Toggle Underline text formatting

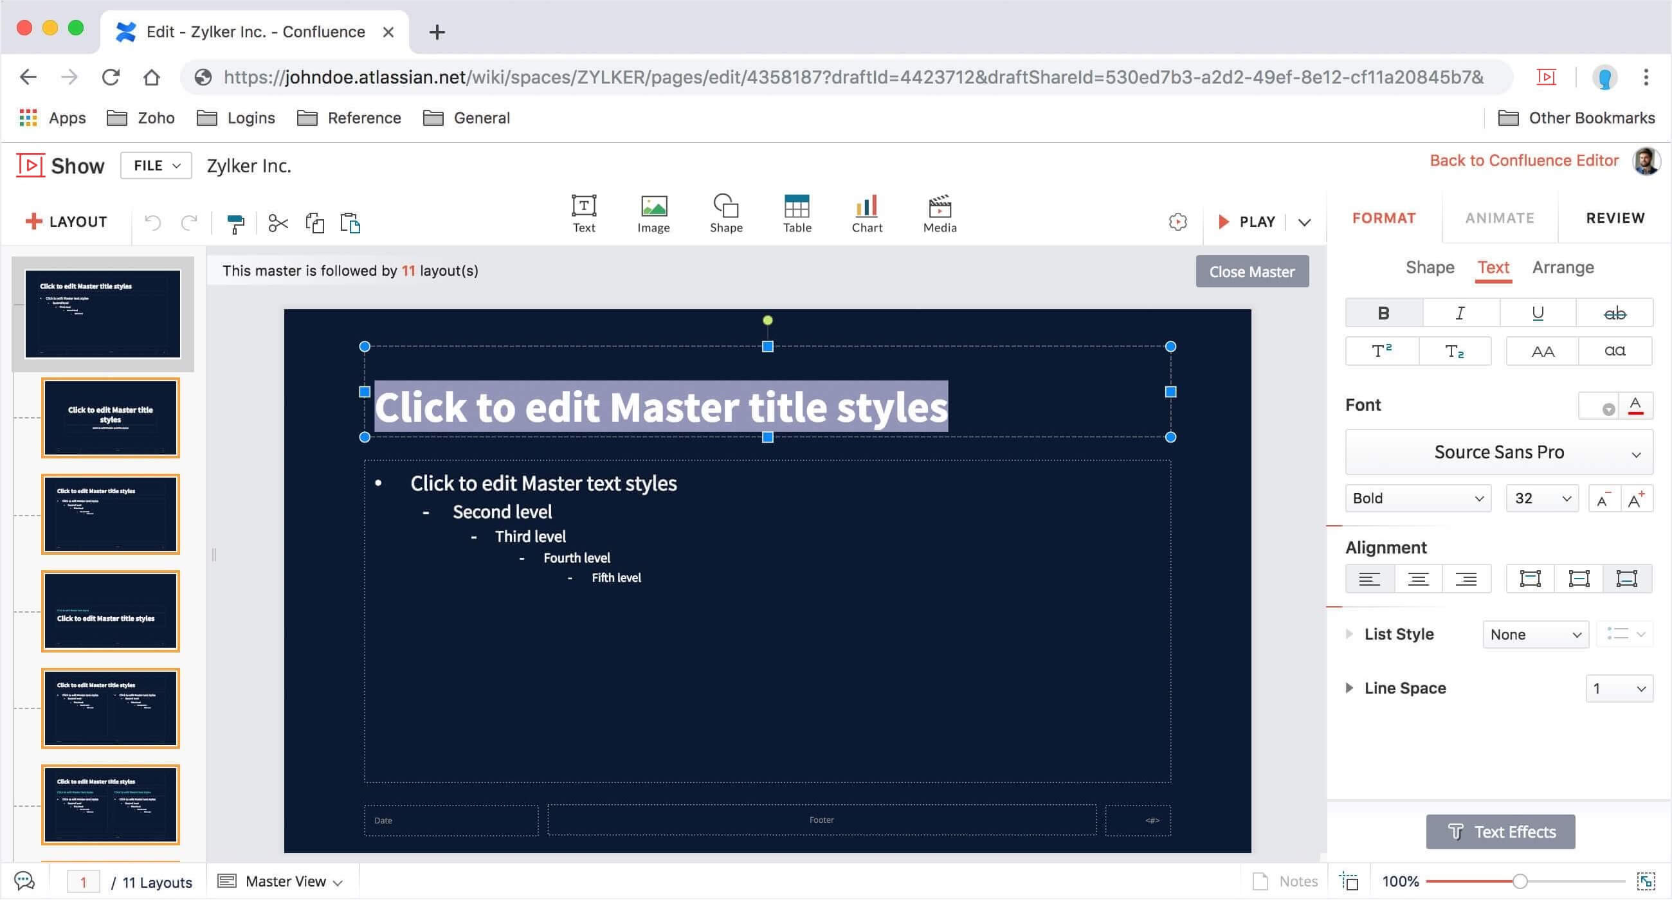click(1537, 314)
